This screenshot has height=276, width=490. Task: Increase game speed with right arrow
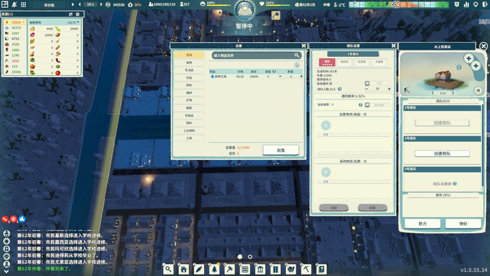tap(101, 5)
